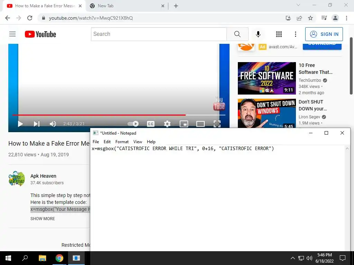Click the TechGumbo channel name

310,80
